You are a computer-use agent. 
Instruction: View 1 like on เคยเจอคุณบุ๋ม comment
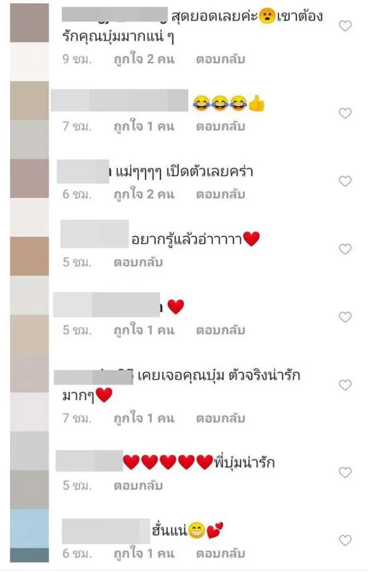coord(144,418)
